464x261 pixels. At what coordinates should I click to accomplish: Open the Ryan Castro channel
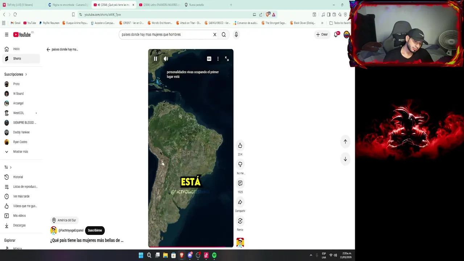pos(21,142)
